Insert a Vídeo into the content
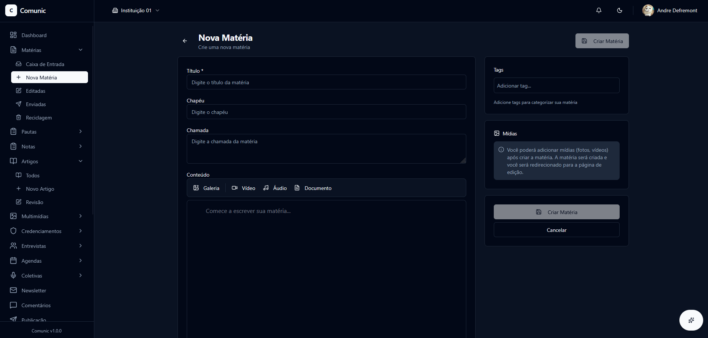 [244, 188]
